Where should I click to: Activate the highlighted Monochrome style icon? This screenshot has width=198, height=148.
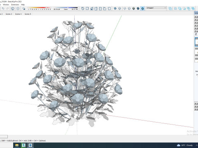pyautogui.click(x=143, y=9)
